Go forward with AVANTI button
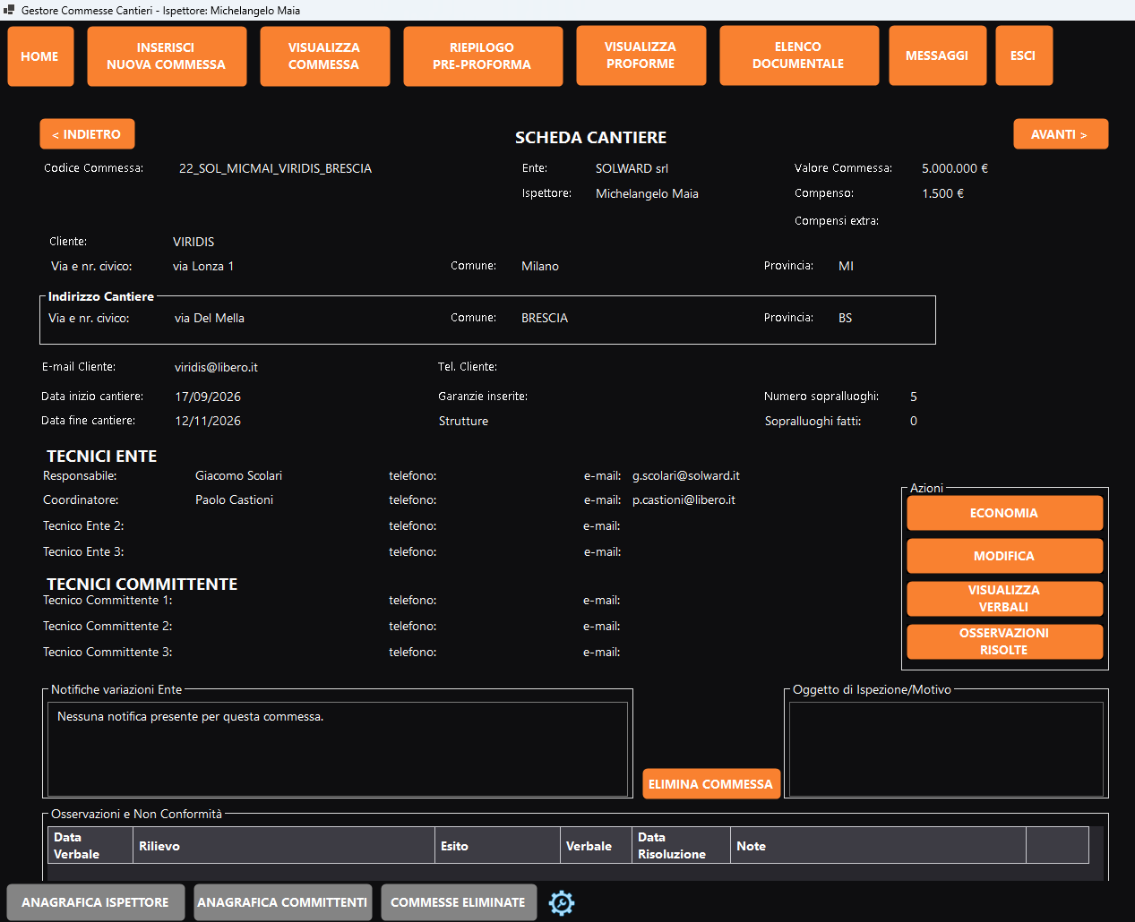The height and width of the screenshot is (922, 1135). click(x=1061, y=134)
